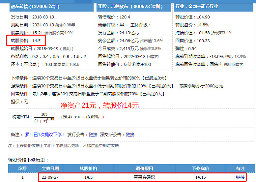This screenshot has width=256, height=182.
Task: Click the 强赎条件 description line
Action: click(x=117, y=86)
